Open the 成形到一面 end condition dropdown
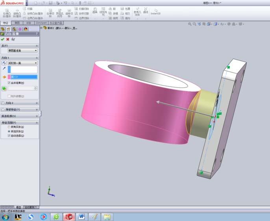 (x=22, y=63)
